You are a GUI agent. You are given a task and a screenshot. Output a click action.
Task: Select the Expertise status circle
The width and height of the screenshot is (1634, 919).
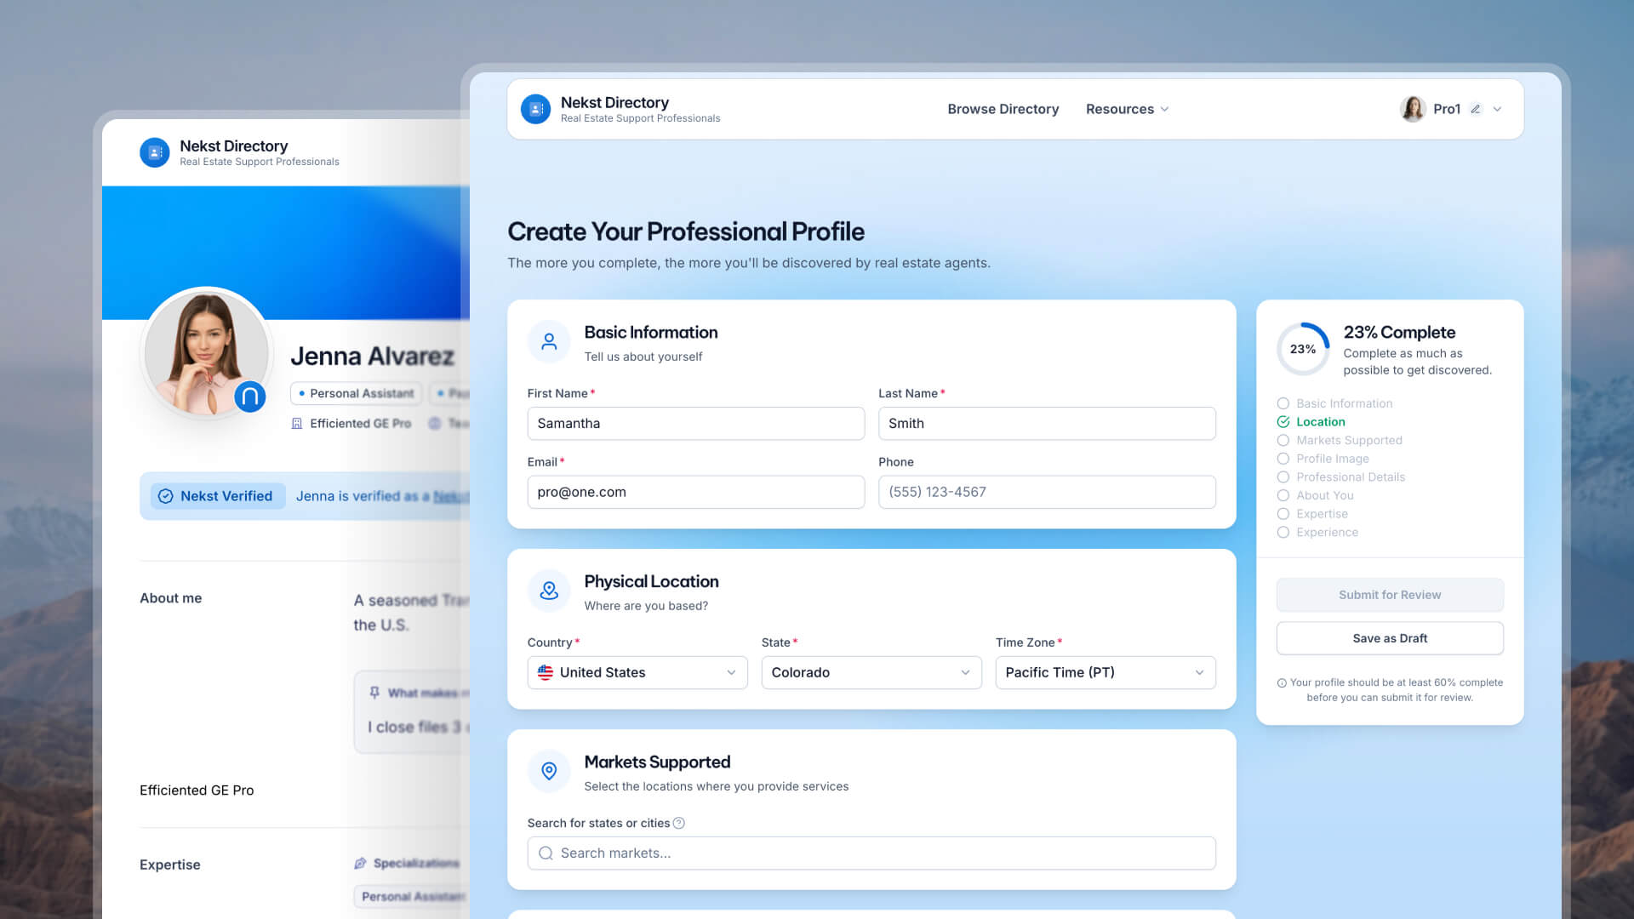pyautogui.click(x=1283, y=514)
